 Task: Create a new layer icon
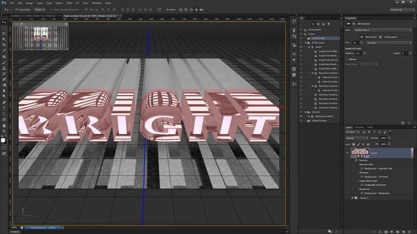404,231
